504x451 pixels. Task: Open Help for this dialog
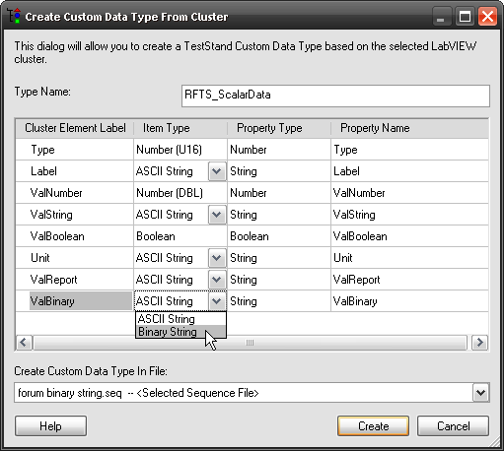[x=50, y=426]
